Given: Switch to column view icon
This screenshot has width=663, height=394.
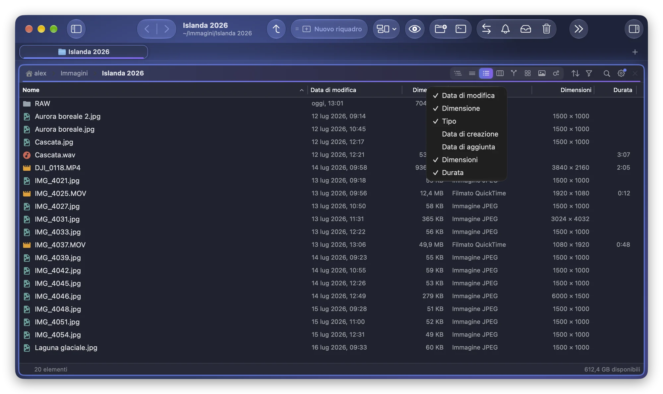Looking at the screenshot, I should 500,73.
